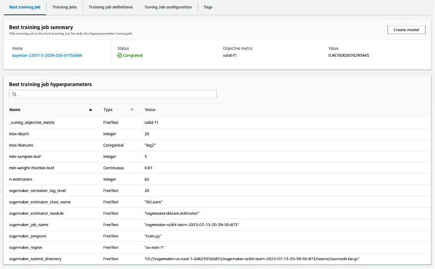Click the Name column header
The width and height of the screenshot is (435, 269).
pyautogui.click(x=15, y=110)
